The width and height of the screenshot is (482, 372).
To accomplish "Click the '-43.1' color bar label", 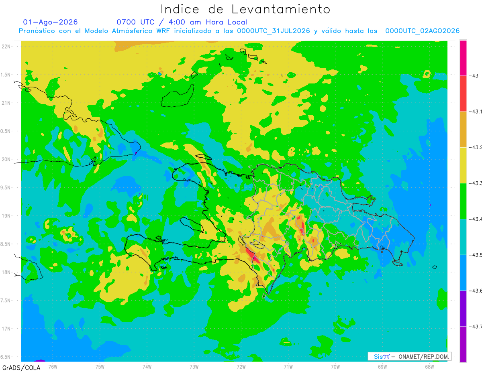I will 475,112.
